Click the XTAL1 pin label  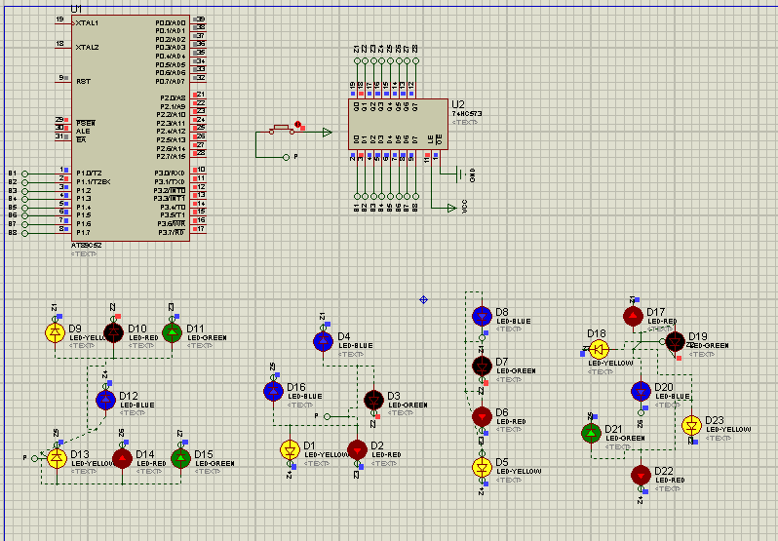(x=87, y=22)
